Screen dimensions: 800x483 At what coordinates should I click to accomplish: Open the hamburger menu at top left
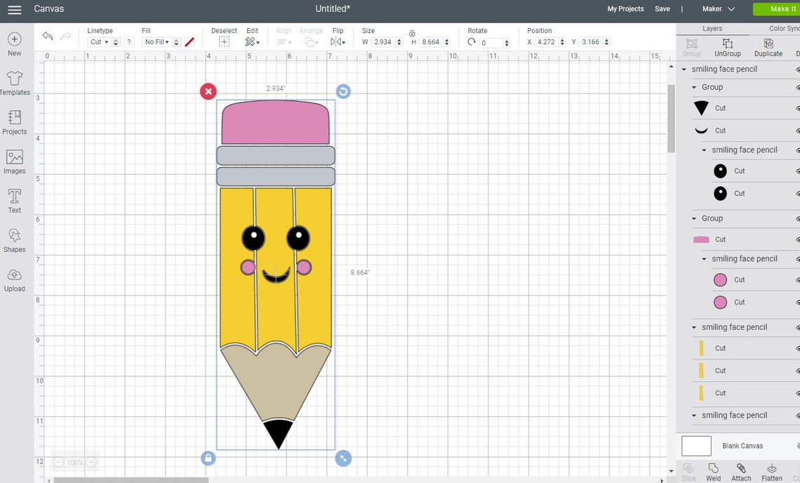(14, 10)
